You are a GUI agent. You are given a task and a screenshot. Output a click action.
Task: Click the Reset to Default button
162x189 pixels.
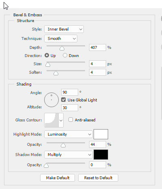pyautogui.click(x=98, y=178)
